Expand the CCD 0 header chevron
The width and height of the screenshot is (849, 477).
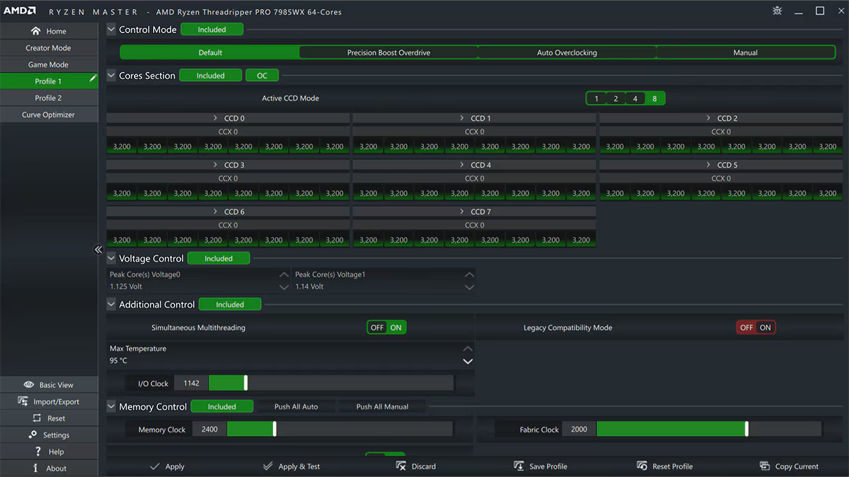[215, 118]
